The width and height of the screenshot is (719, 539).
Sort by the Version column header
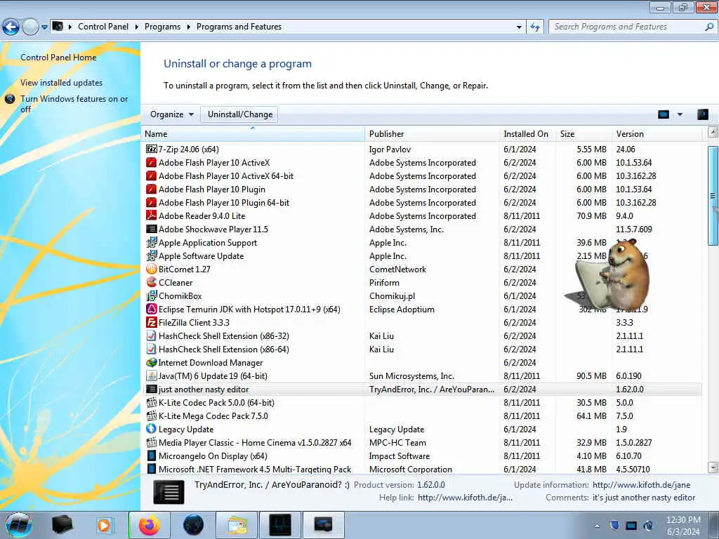pyautogui.click(x=657, y=134)
